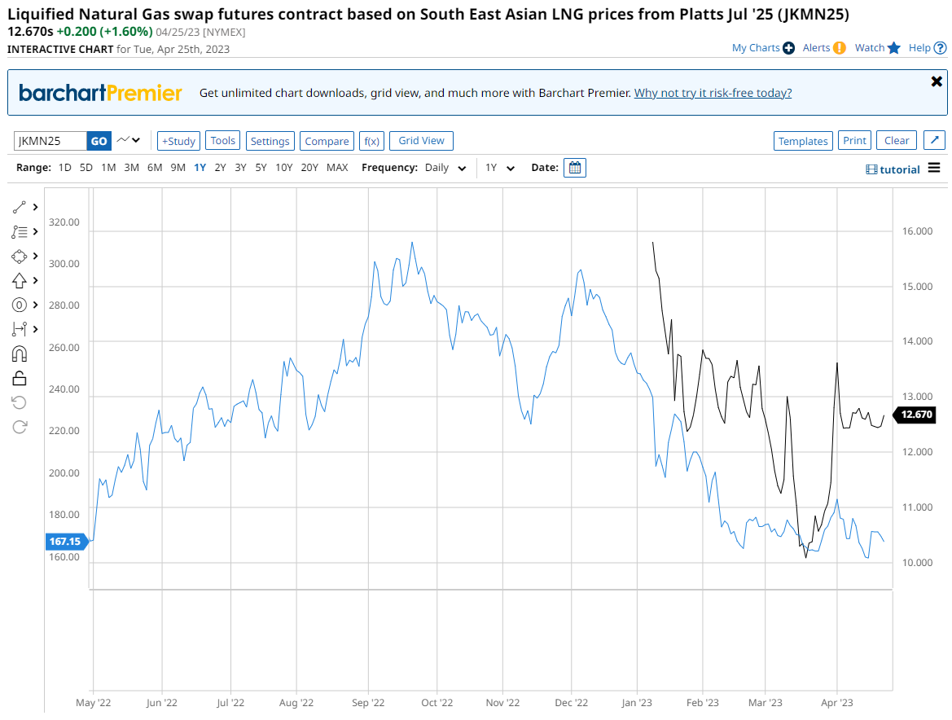Toggle the magnet snap mode
Viewport: 952px width, 720px height.
(x=20, y=353)
